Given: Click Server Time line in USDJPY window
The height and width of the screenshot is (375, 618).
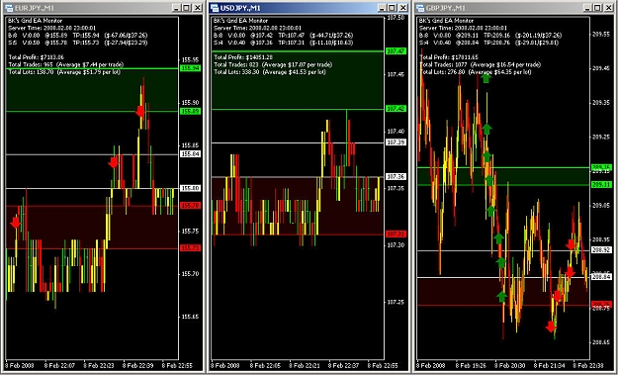Looking at the screenshot, I should tap(257, 28).
